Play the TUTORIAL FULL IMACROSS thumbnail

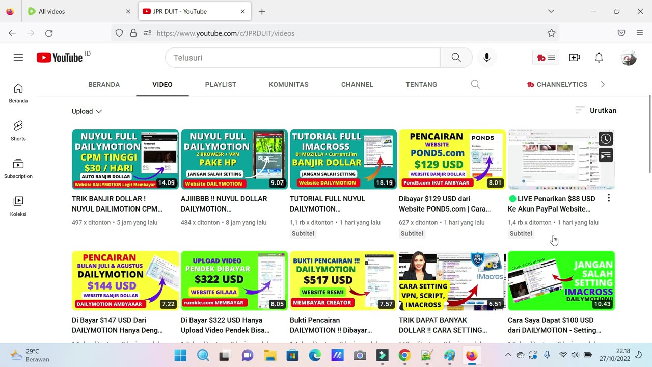[343, 160]
